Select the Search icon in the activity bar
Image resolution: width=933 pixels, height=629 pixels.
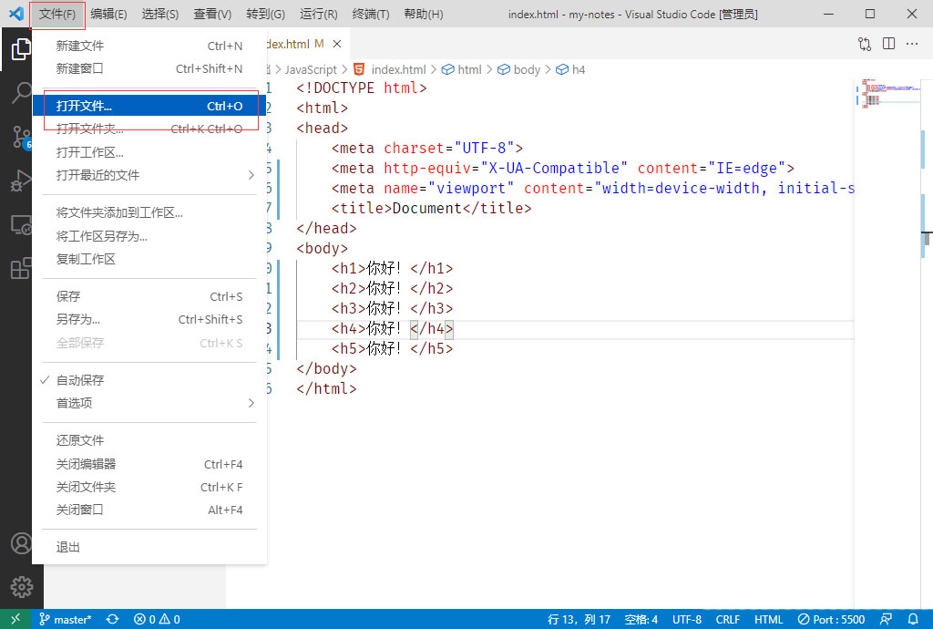point(20,93)
